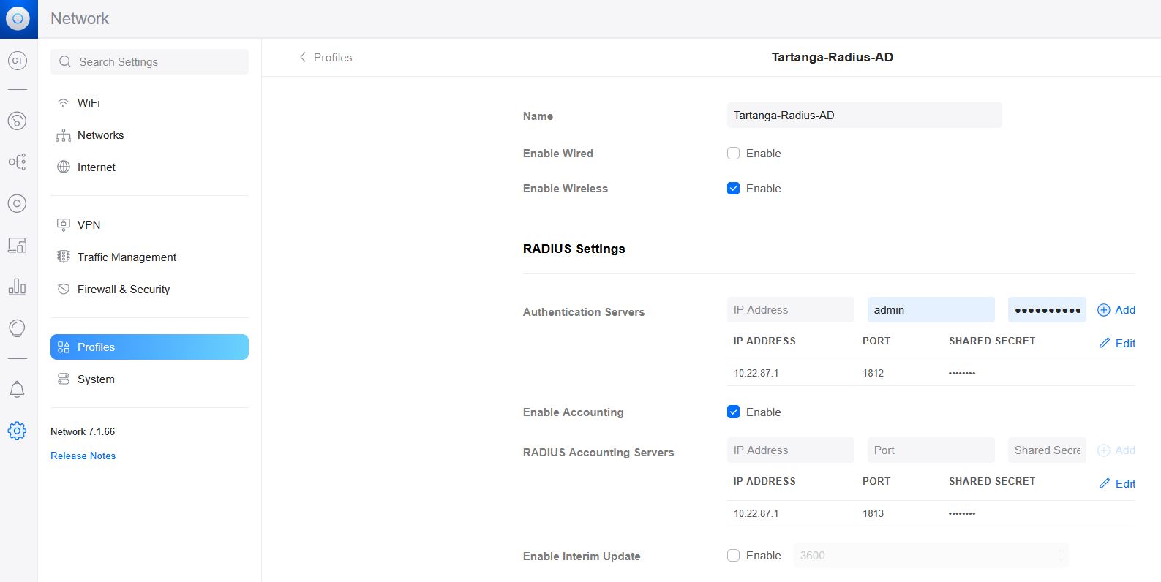Open the Release Notes link
The height and width of the screenshot is (582, 1161).
[x=83, y=456]
